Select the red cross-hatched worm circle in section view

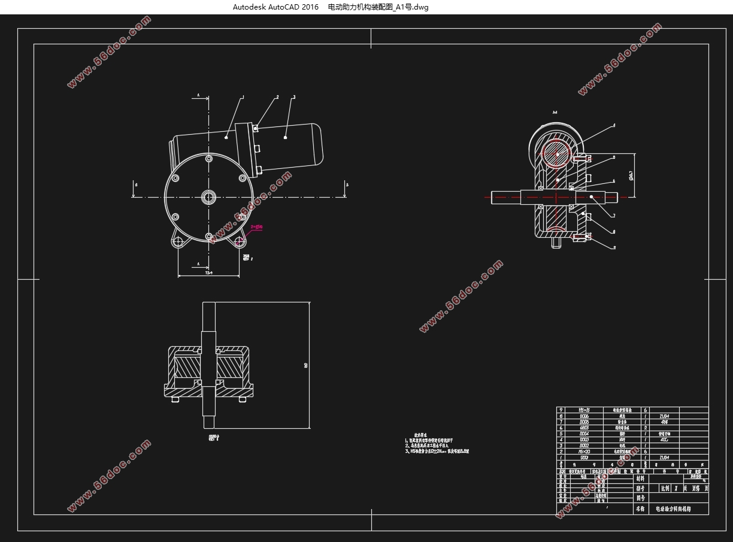coord(556,153)
